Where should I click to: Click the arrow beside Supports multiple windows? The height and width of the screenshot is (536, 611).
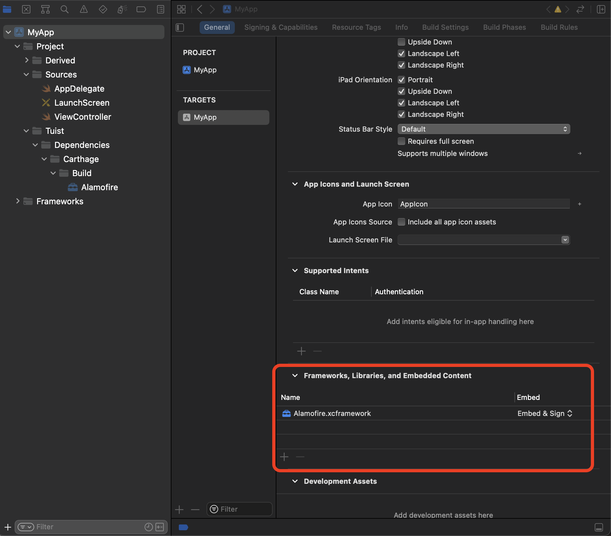click(x=580, y=153)
